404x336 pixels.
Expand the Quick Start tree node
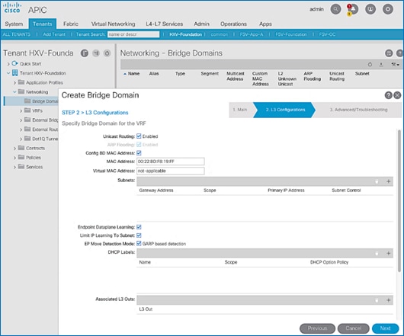click(x=8, y=64)
